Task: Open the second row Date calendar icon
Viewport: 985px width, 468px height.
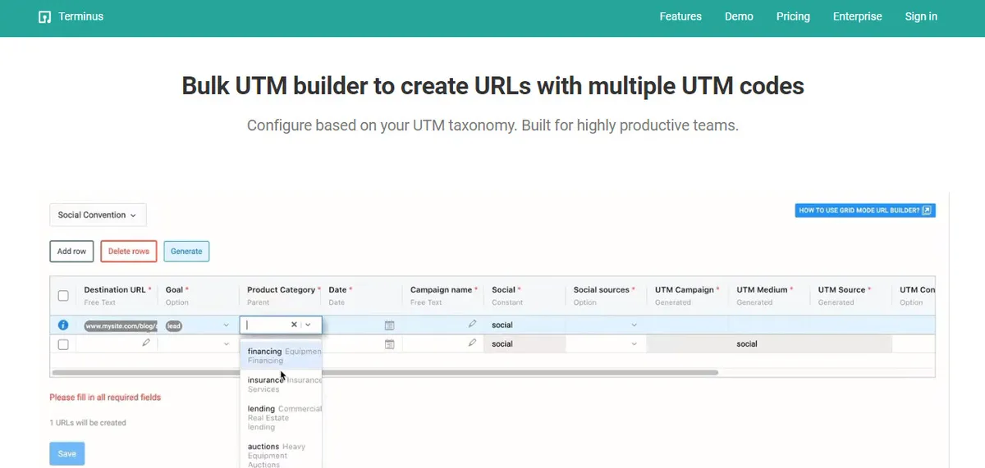Action: tap(390, 344)
